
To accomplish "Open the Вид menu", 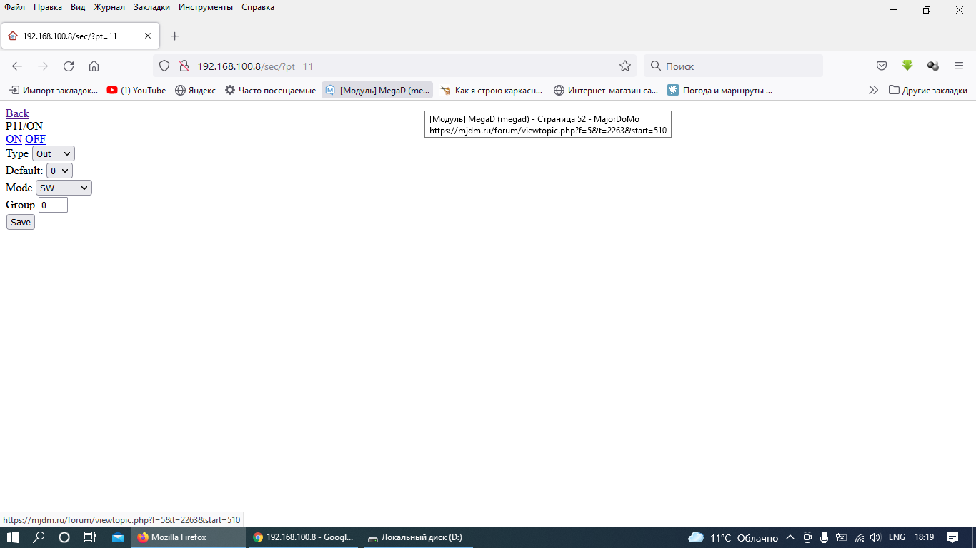I will [x=78, y=7].
